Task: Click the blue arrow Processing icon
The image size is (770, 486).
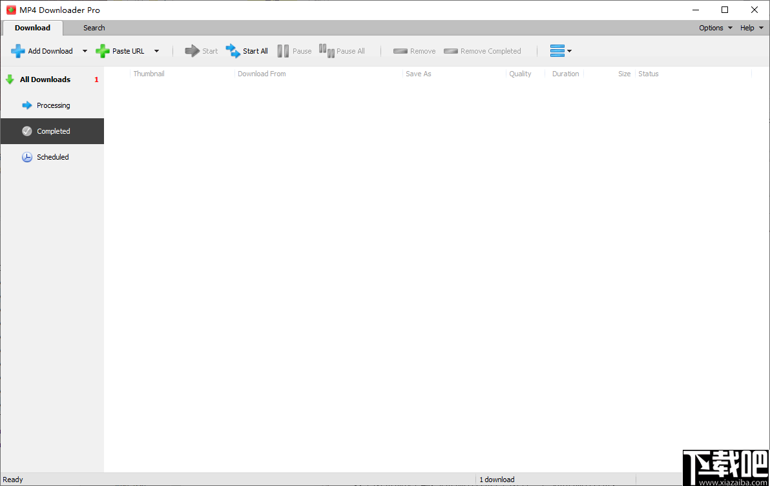Action: coord(27,105)
